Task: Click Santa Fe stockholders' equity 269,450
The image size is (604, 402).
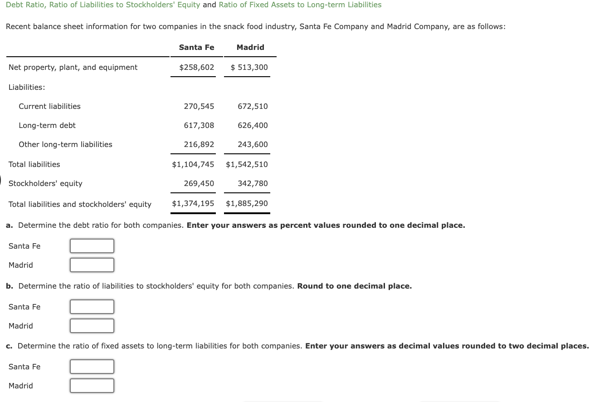Action: coord(199,183)
